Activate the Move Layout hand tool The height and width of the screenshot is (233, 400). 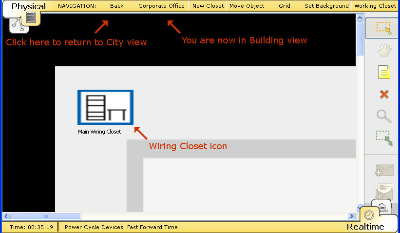[x=384, y=50]
